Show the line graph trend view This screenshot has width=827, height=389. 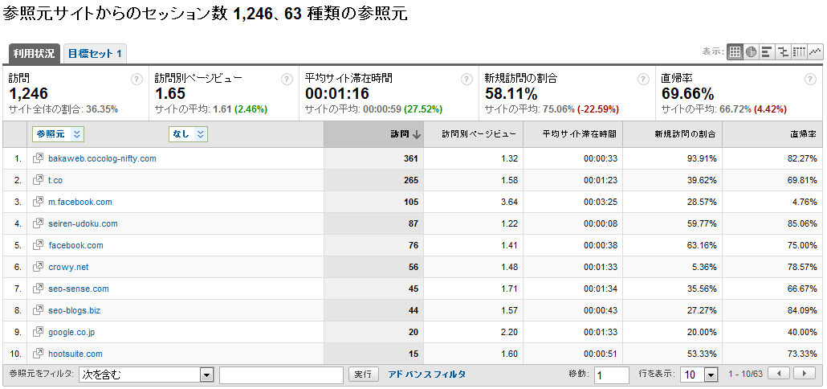point(815,52)
